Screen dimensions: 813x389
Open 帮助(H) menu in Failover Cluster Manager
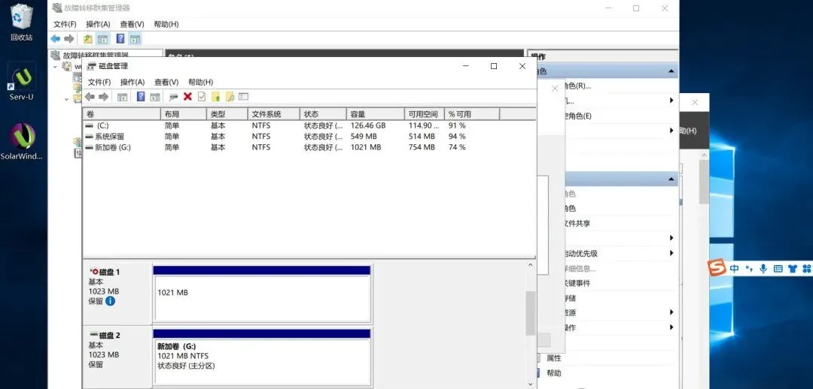click(166, 24)
